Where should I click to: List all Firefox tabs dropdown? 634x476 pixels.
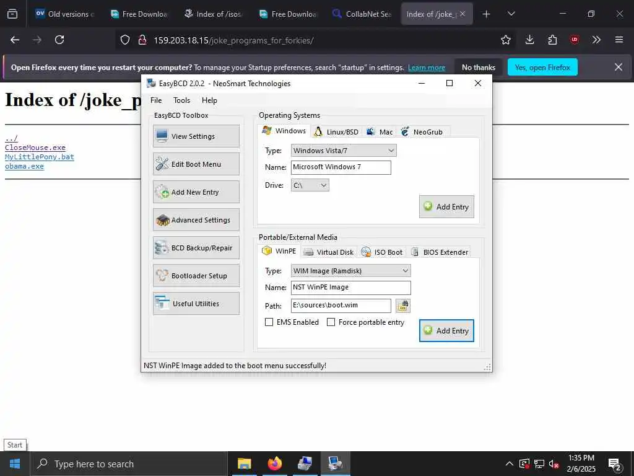pyautogui.click(x=511, y=14)
